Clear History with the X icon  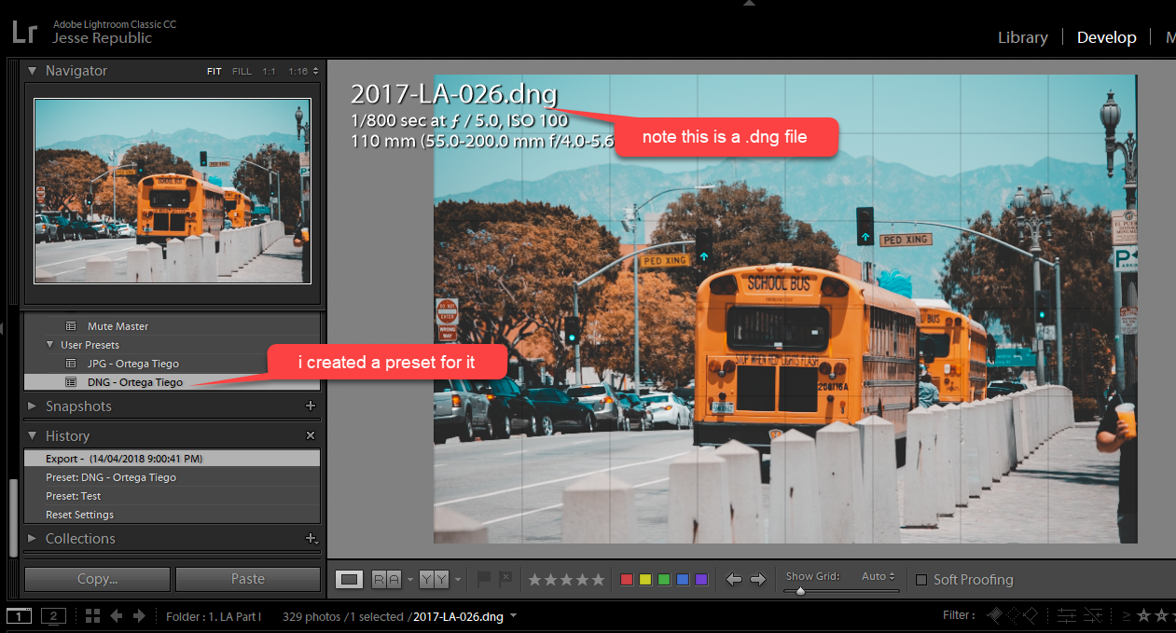311,436
